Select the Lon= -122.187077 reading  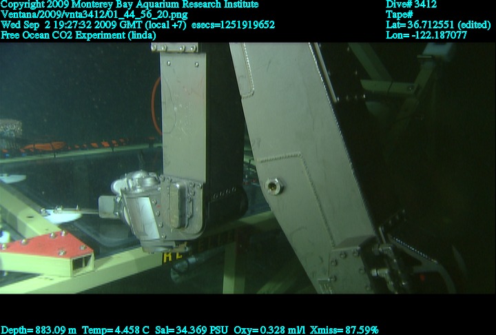tap(426, 35)
